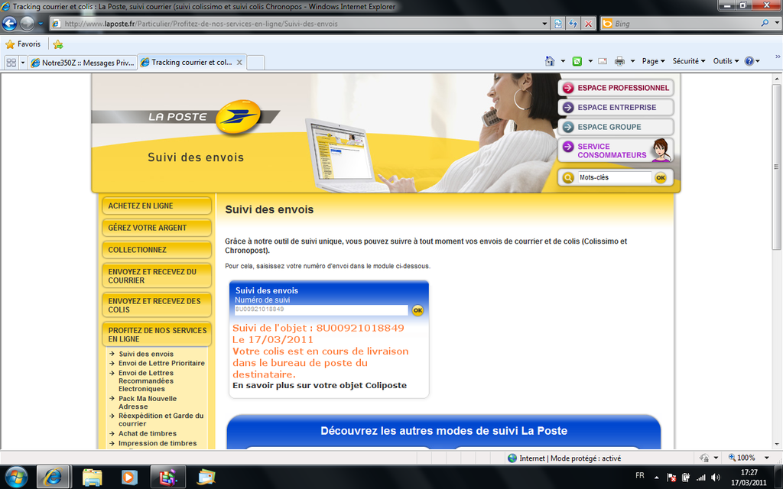Switch to the Notre350Z Messages Privés tab
This screenshot has width=783, height=489.
83,63
